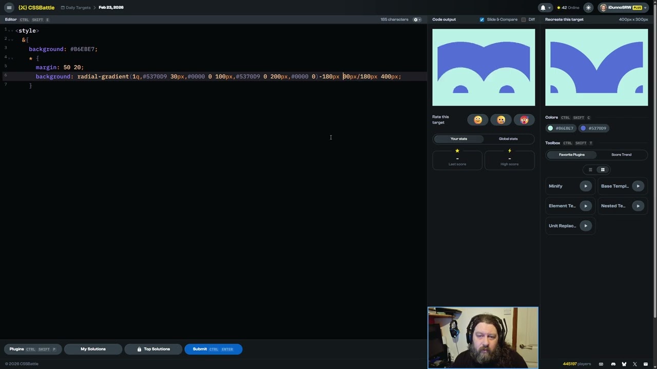Rate target with neutral emoji
657x369 pixels.
coord(501,120)
